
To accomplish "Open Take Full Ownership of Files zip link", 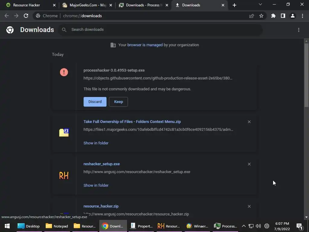I will coord(132,122).
